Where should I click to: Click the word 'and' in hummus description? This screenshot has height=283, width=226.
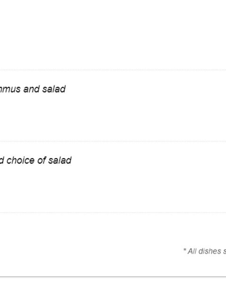coord(32,89)
